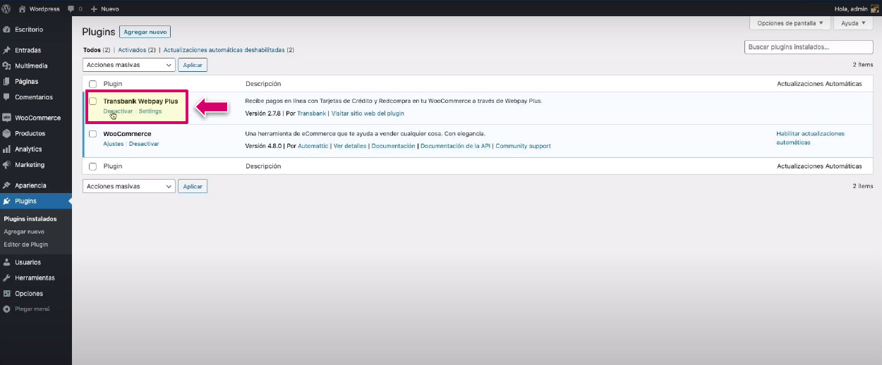Collapse the menu with Plegar menú icon
The width and height of the screenshot is (882, 365).
[6, 309]
